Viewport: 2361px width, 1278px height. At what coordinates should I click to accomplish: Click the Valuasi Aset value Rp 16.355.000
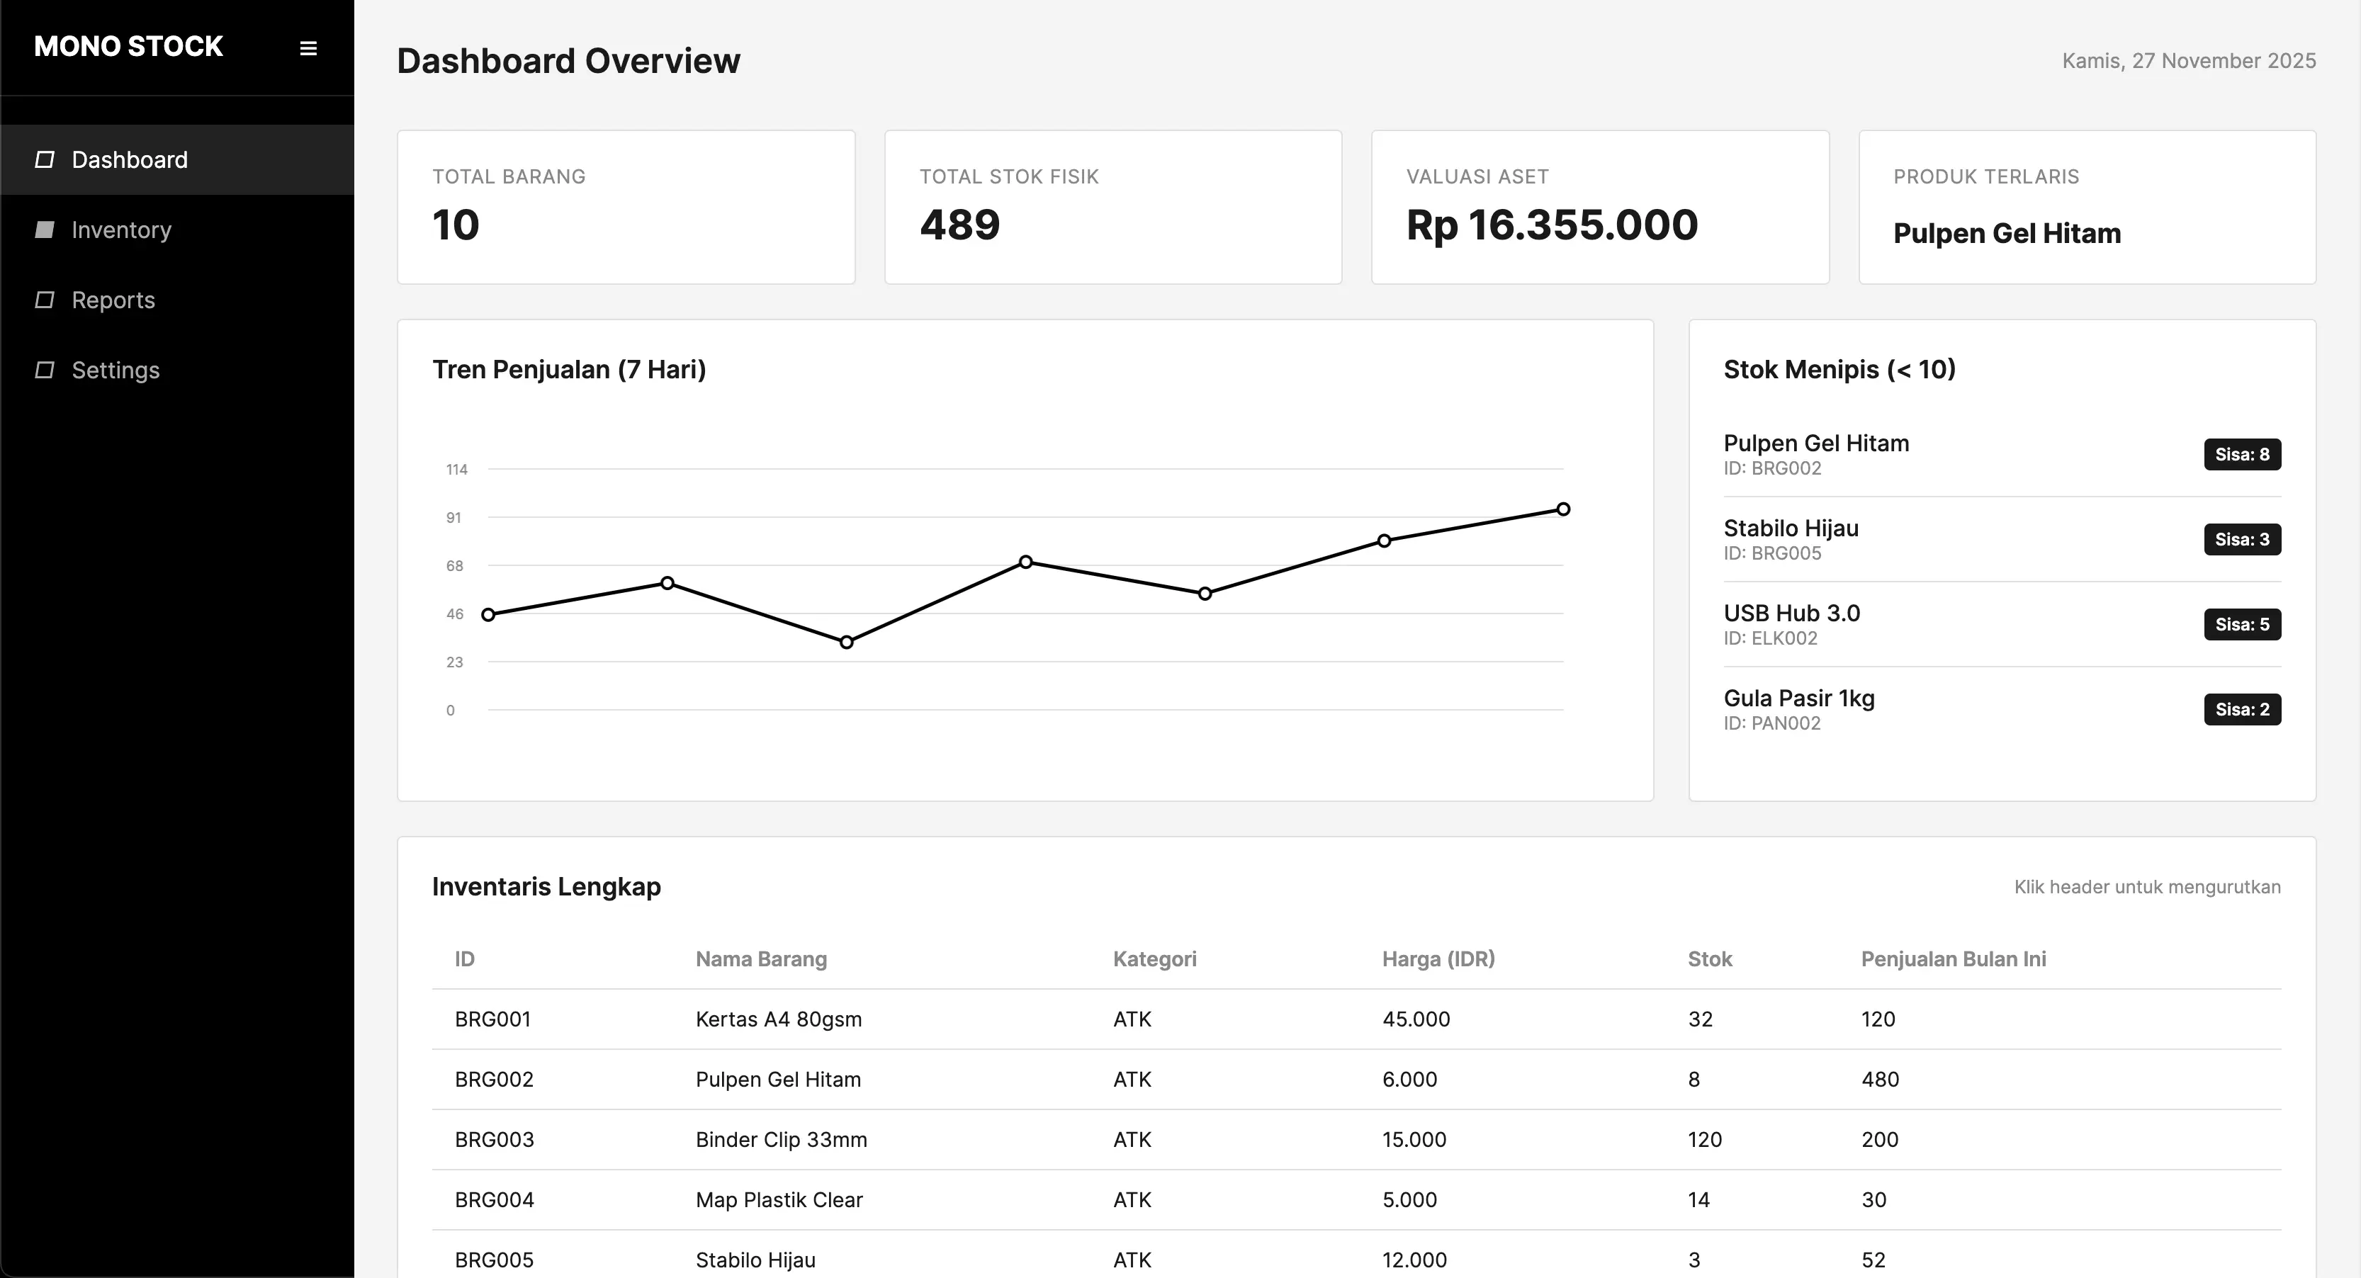tap(1552, 224)
